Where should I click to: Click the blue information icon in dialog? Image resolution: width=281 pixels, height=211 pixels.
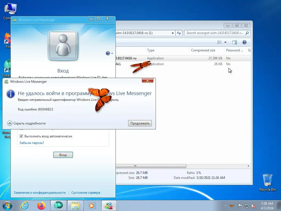11,94
